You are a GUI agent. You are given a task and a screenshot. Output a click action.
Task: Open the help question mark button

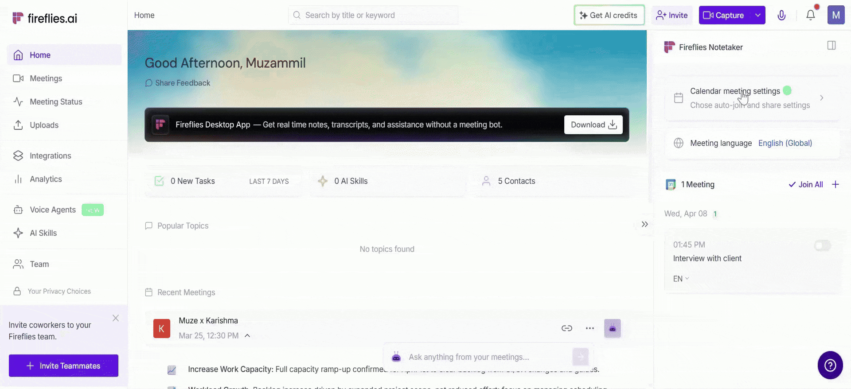point(830,365)
